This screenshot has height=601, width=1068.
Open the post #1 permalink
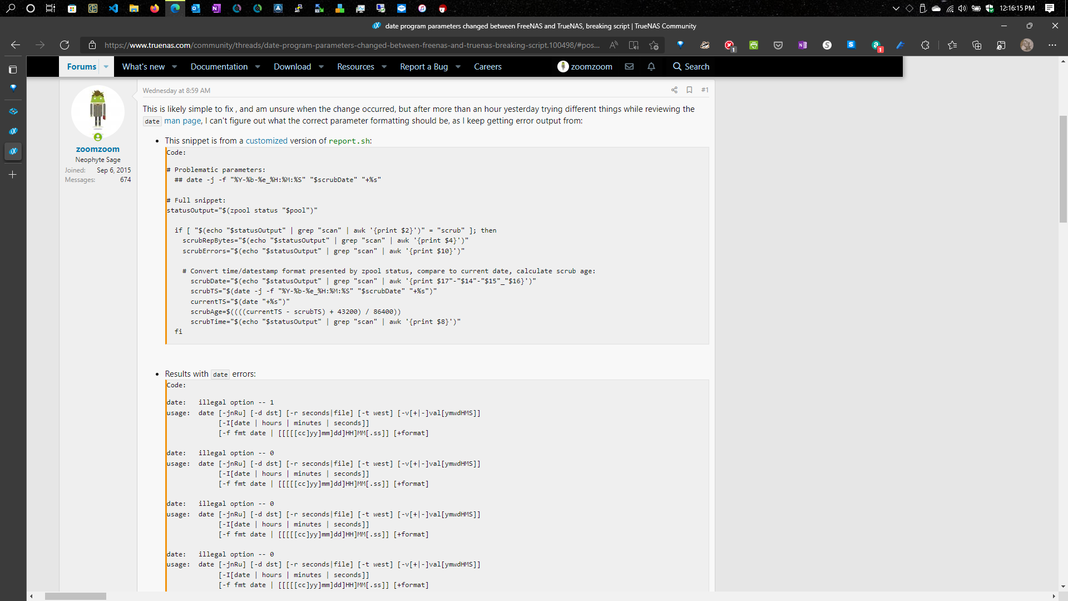point(705,90)
